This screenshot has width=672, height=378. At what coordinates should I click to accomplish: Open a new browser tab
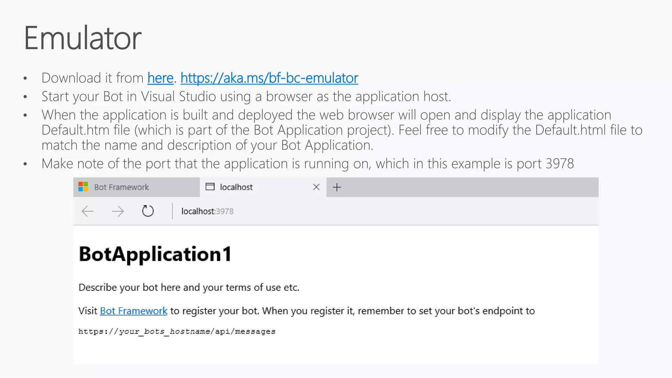click(x=337, y=187)
